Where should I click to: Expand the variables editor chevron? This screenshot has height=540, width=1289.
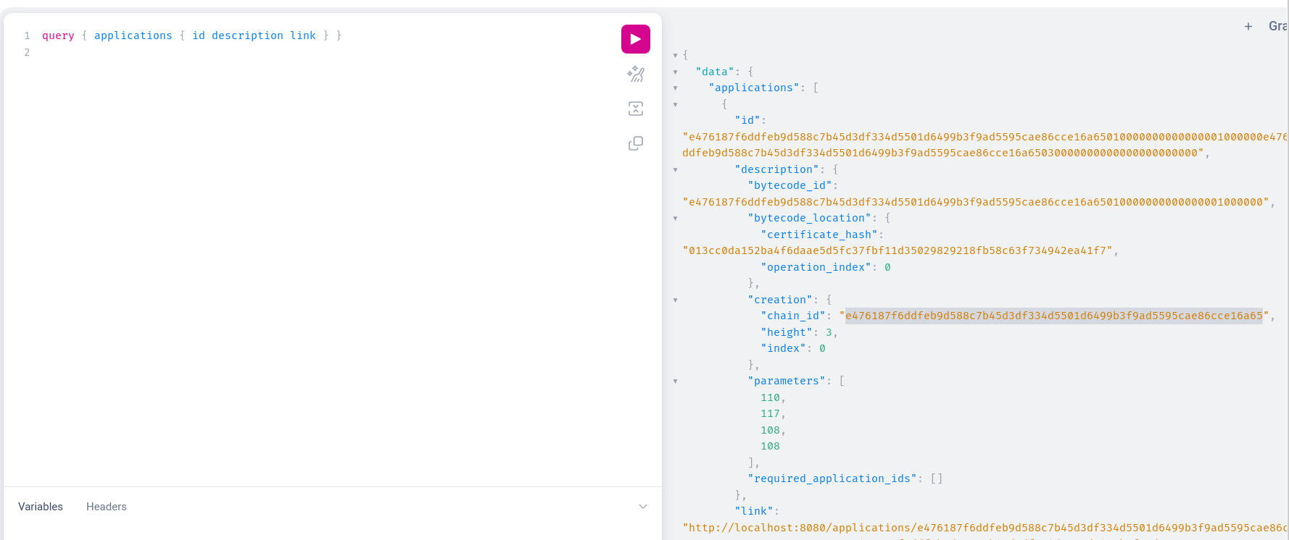tap(643, 507)
